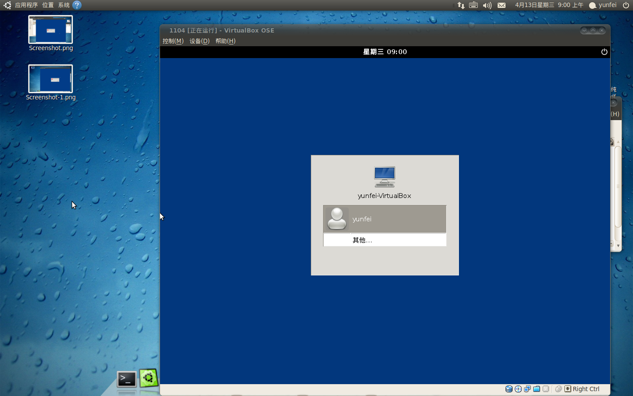This screenshot has height=396, width=633.
Task: Open the shared folders icon in status bar
Action: [x=537, y=389]
